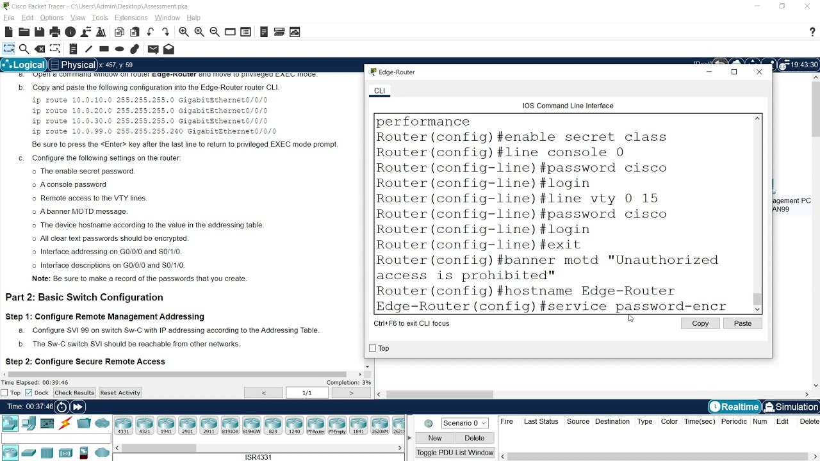Click Paste in the Edge-Router CLI
This screenshot has height=461, width=820.
click(742, 323)
